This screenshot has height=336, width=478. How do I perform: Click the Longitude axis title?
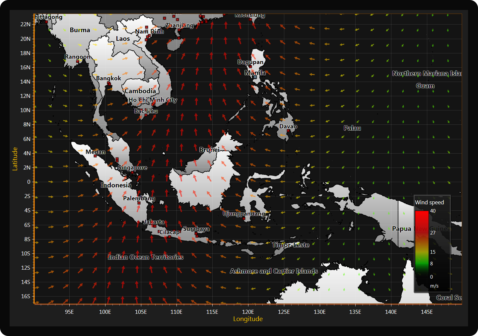248,319
